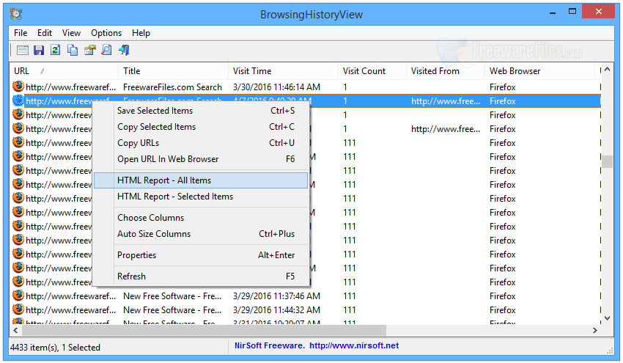Click the BrowsingHistoryView window title text
The image size is (623, 363).
tap(311, 15)
